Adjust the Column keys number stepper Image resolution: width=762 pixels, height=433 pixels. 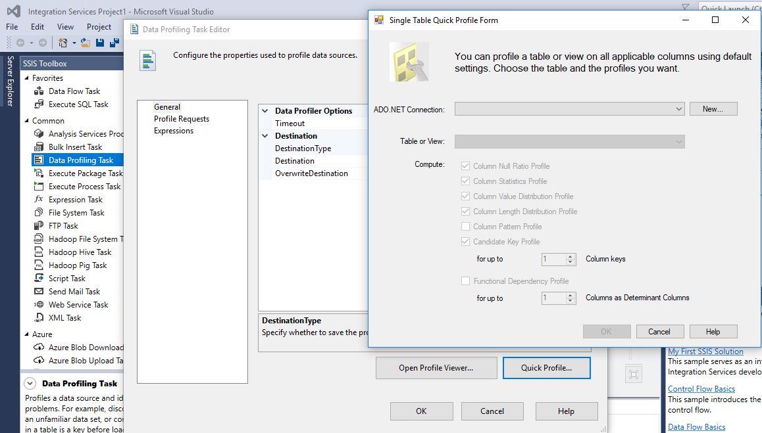click(x=571, y=260)
